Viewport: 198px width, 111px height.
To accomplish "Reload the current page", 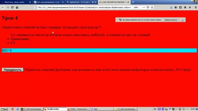I will tap(12, 7).
